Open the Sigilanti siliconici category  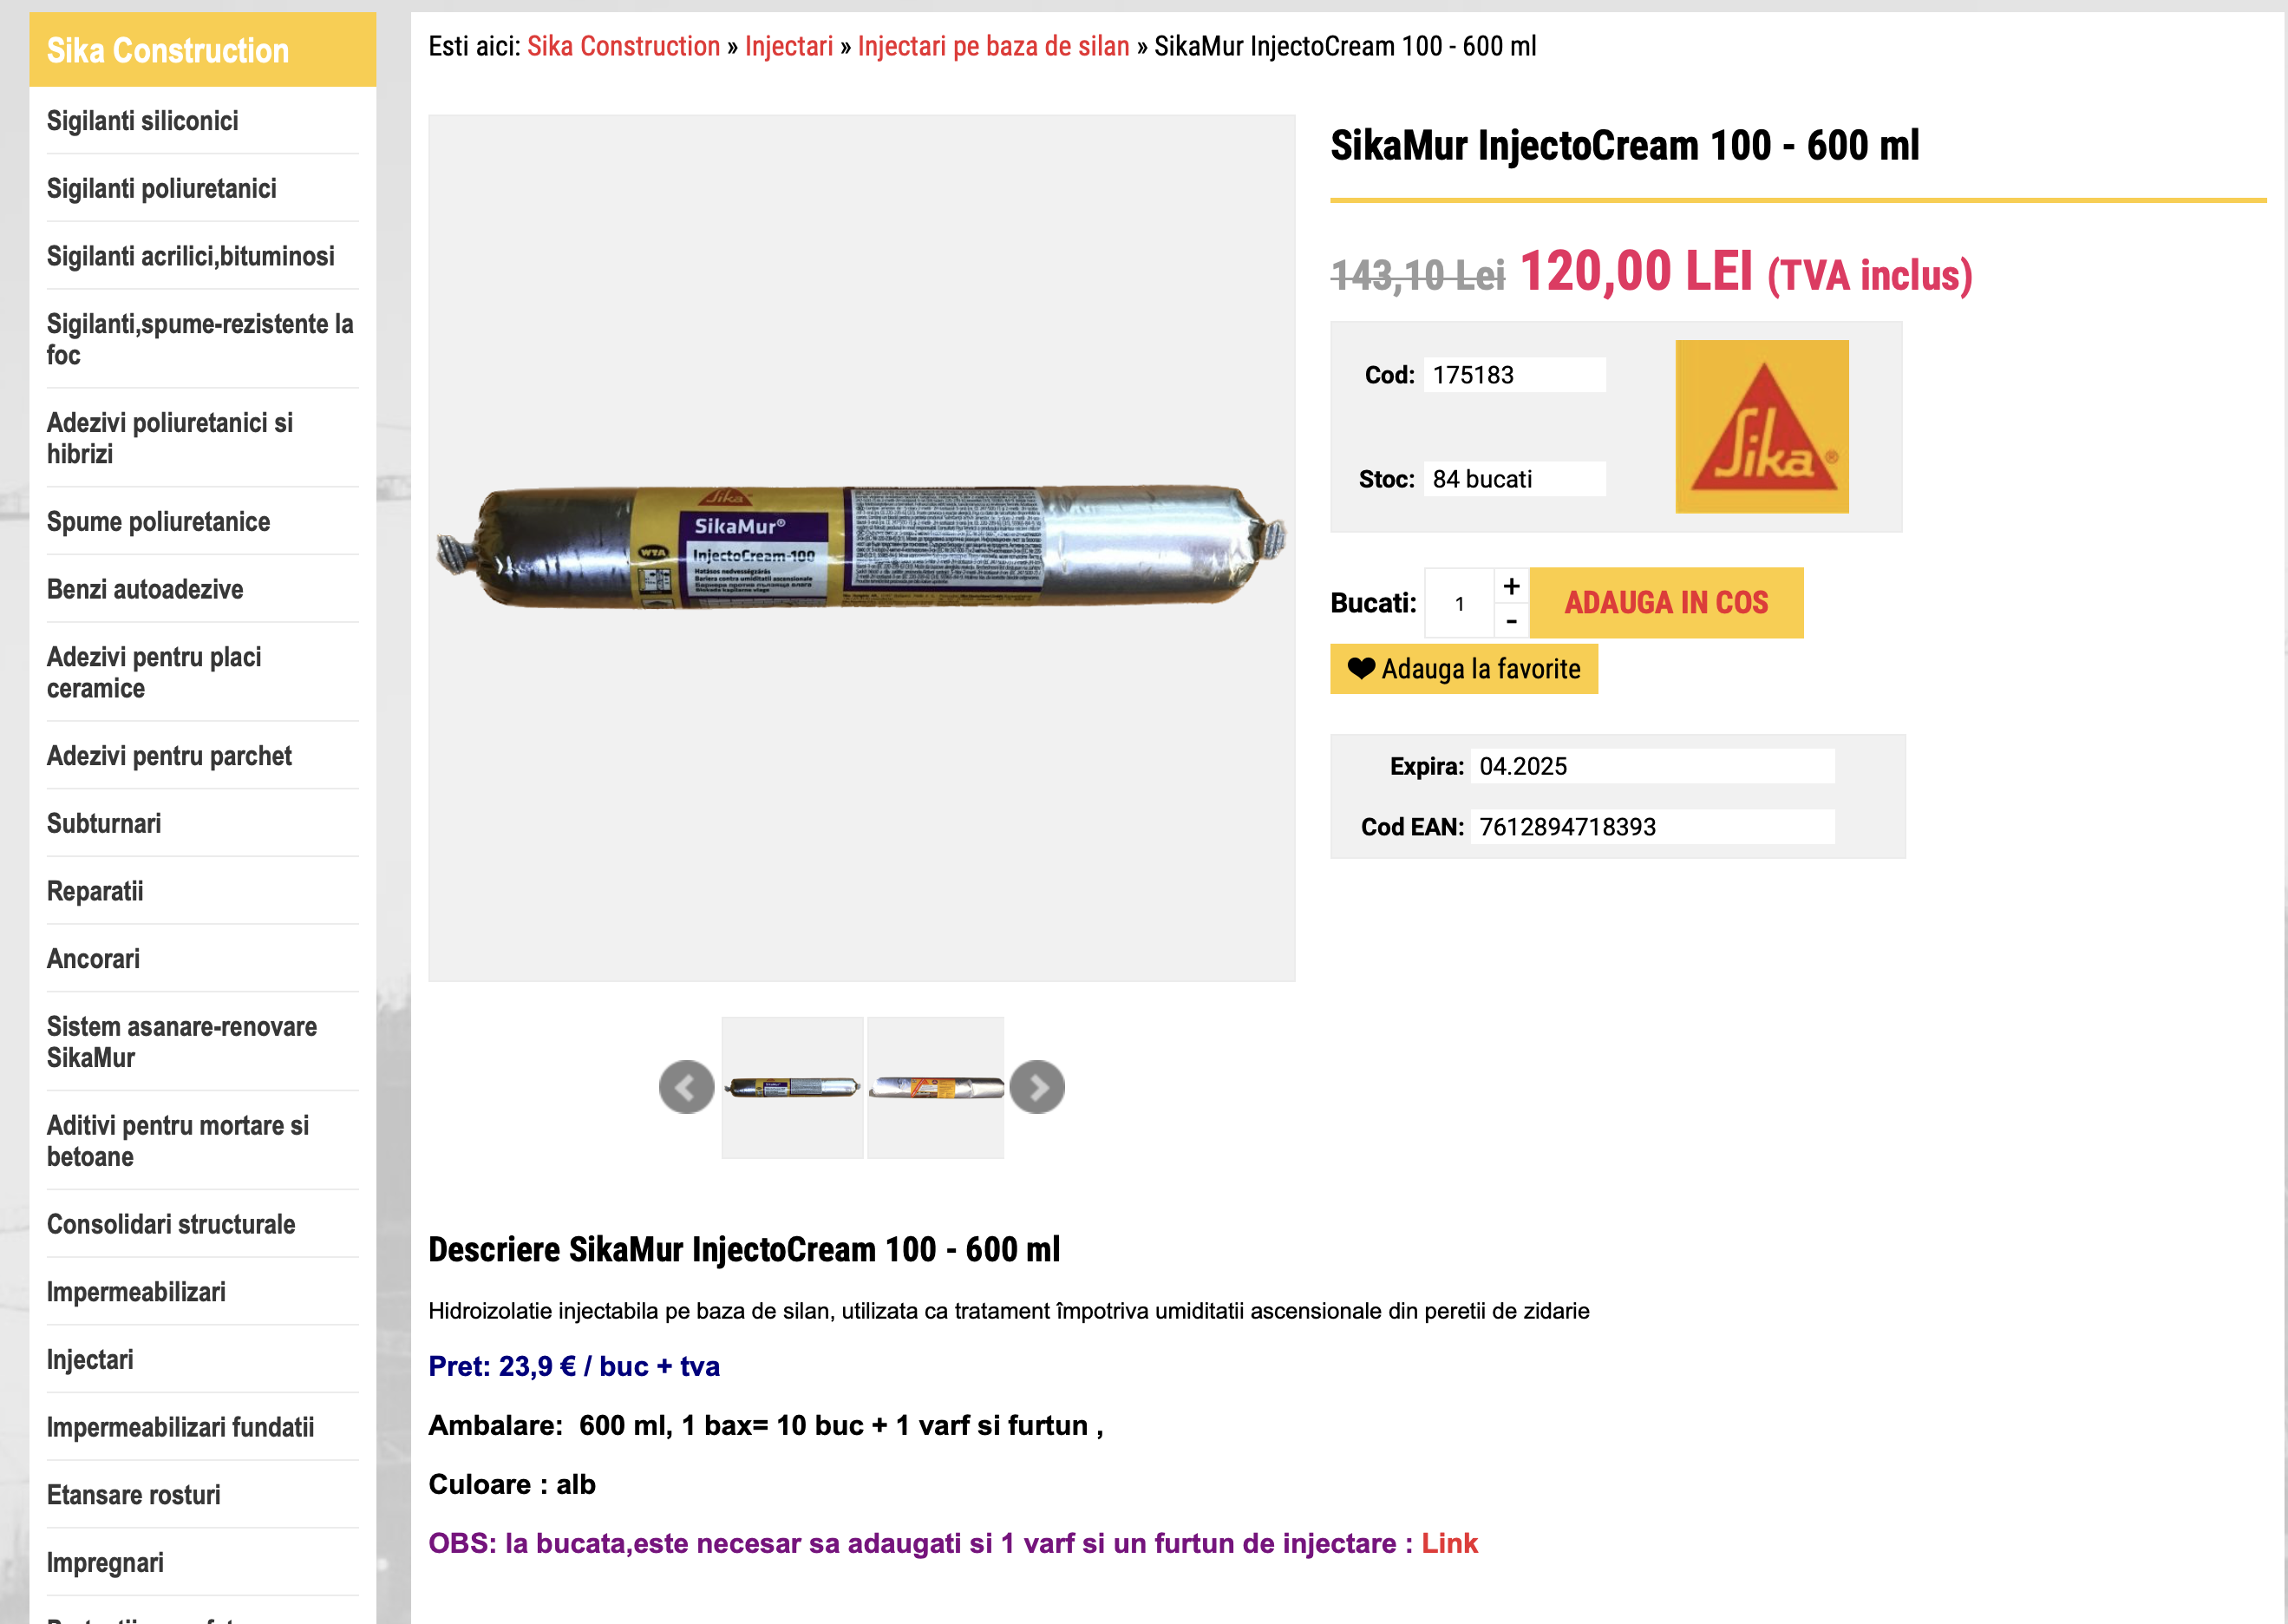(143, 121)
